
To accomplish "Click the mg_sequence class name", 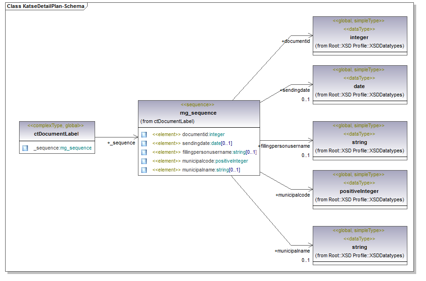I will pos(198,113).
